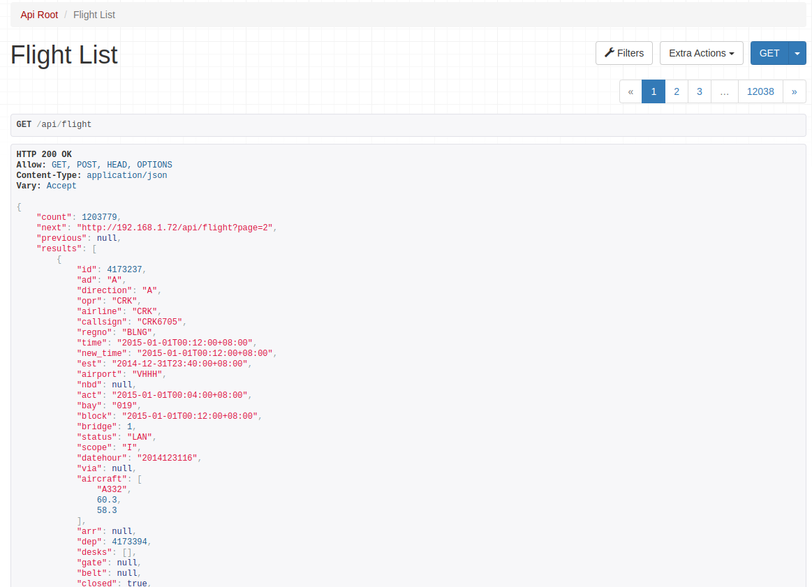
Task: Jump to the last page 12038
Action: (760, 91)
